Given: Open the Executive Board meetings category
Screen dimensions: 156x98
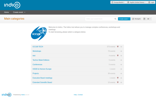Looking at the screenshot, I should tap(42, 78).
